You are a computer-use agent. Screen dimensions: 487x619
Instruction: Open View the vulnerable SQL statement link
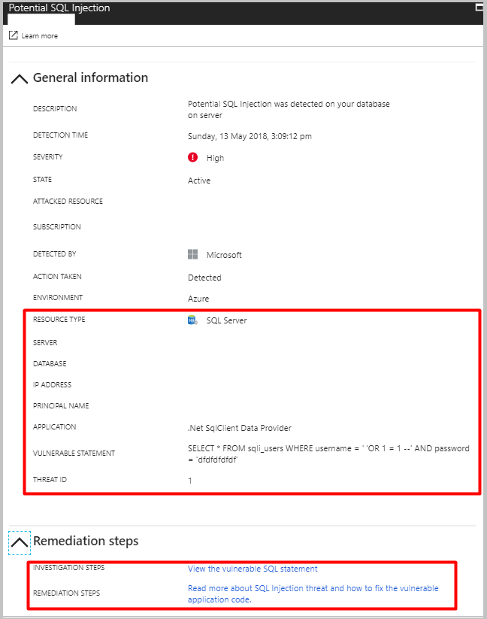click(253, 569)
